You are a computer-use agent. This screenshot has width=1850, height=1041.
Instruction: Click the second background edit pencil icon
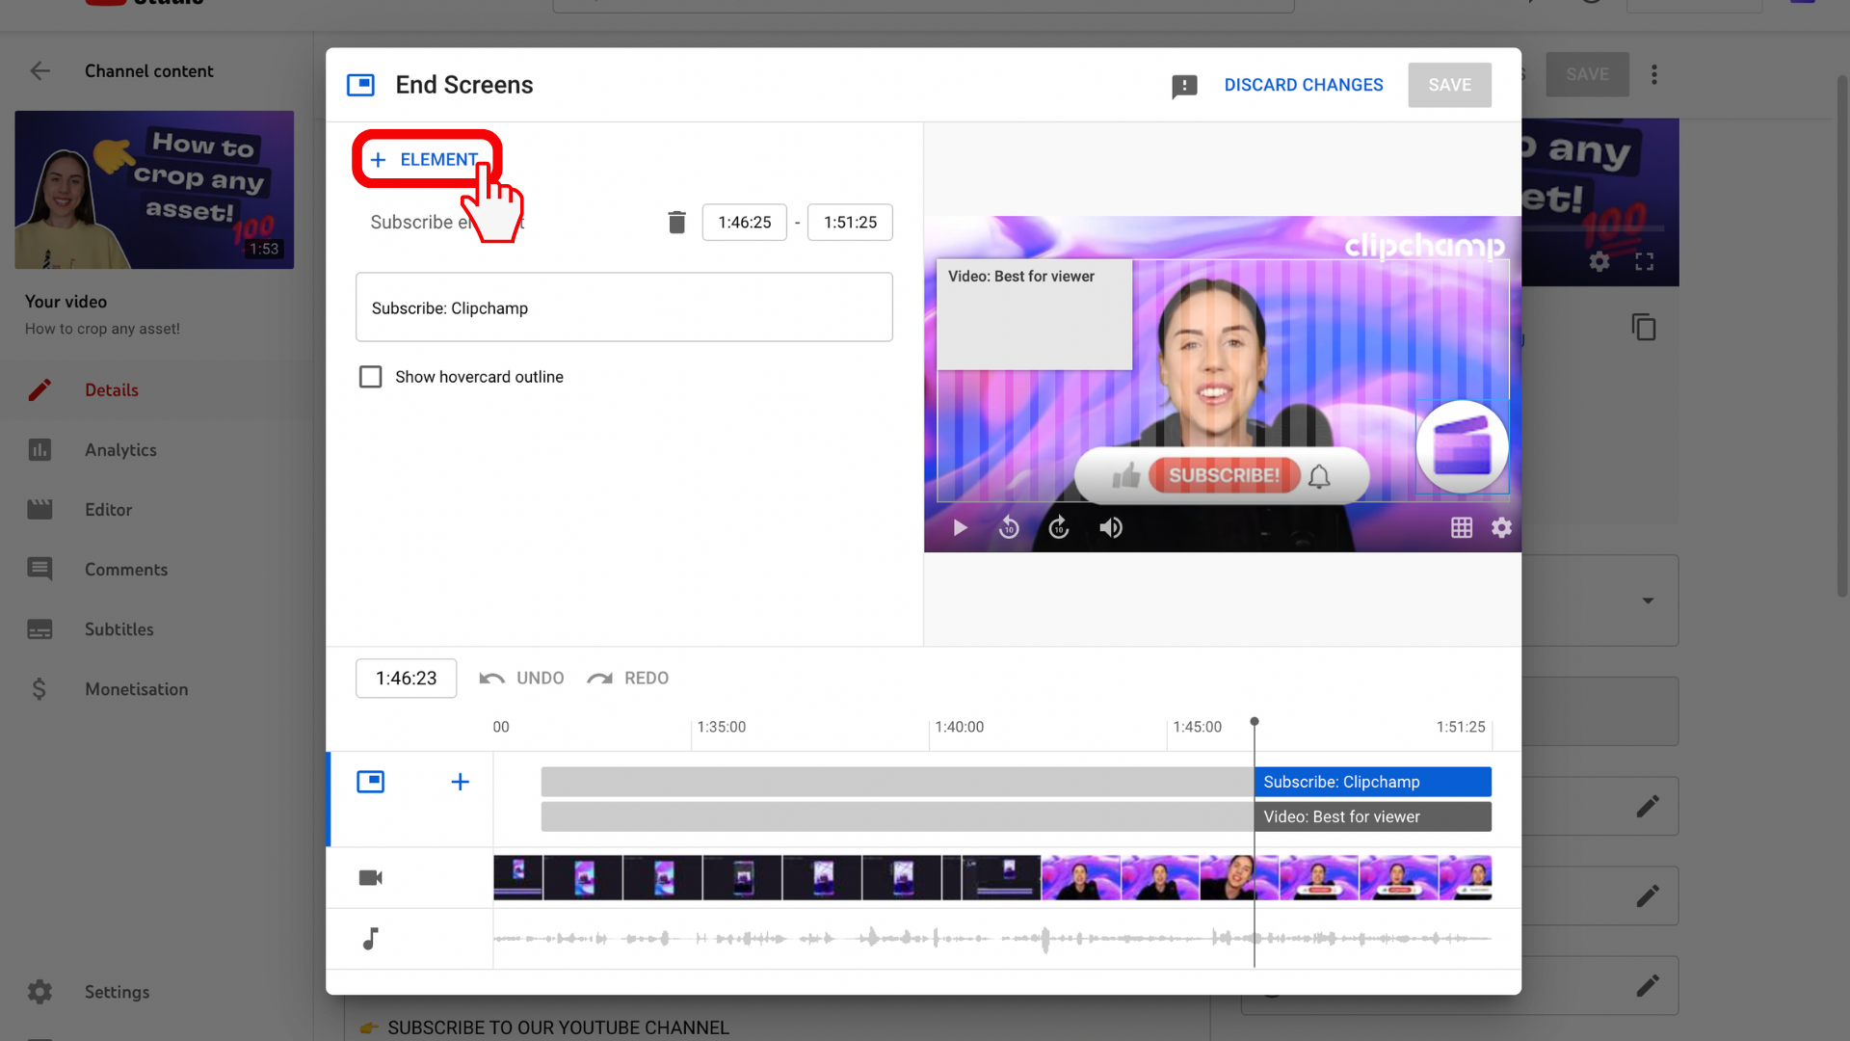pyautogui.click(x=1648, y=895)
